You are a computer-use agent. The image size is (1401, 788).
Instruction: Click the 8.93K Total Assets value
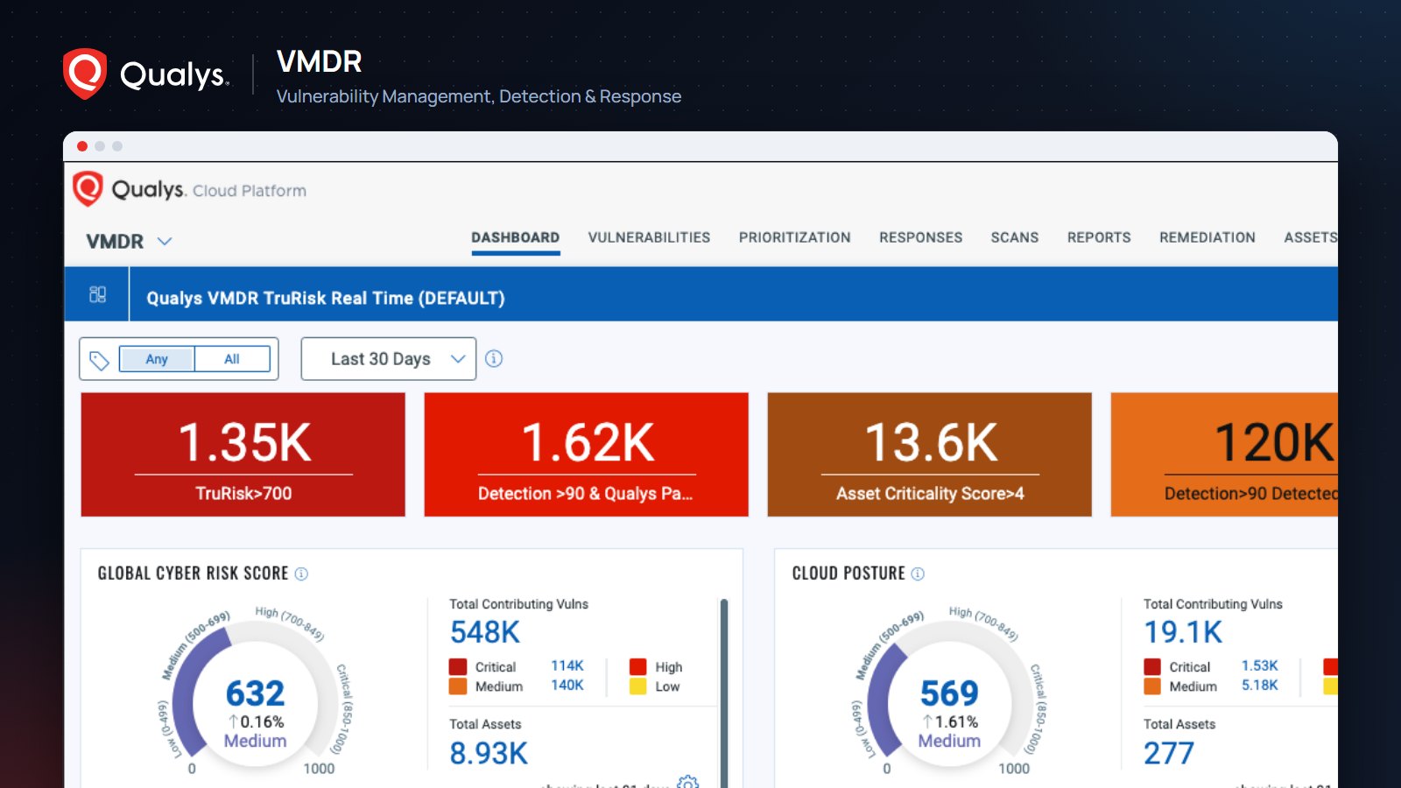click(x=489, y=753)
